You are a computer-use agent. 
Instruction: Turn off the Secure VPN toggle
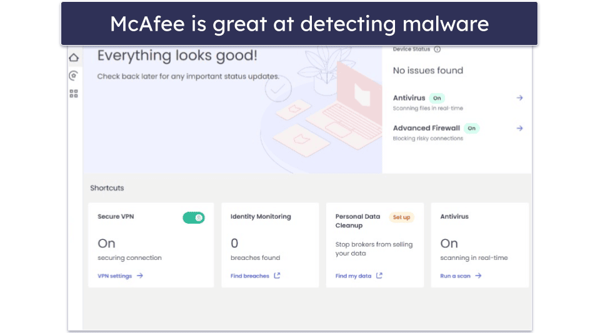point(194,217)
